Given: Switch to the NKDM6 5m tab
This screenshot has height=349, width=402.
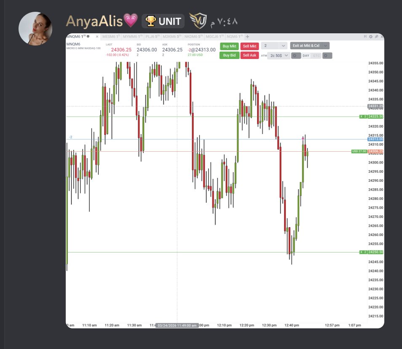Looking at the screenshot, I should pos(193,37).
